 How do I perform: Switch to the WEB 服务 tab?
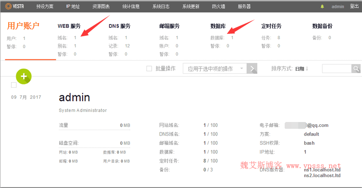(x=69, y=26)
